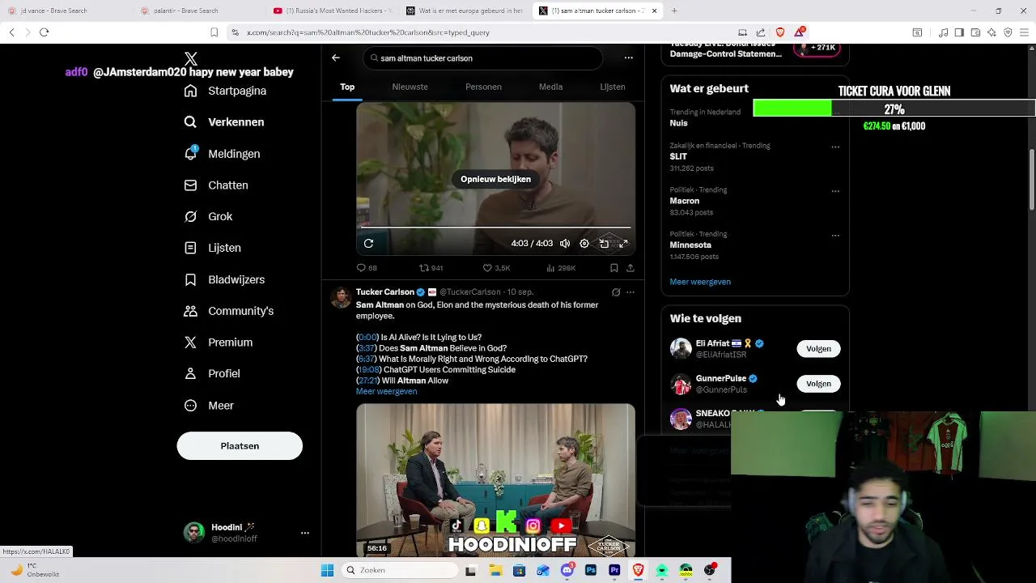Select the Top results tab
This screenshot has height=583, width=1036.
347,87
